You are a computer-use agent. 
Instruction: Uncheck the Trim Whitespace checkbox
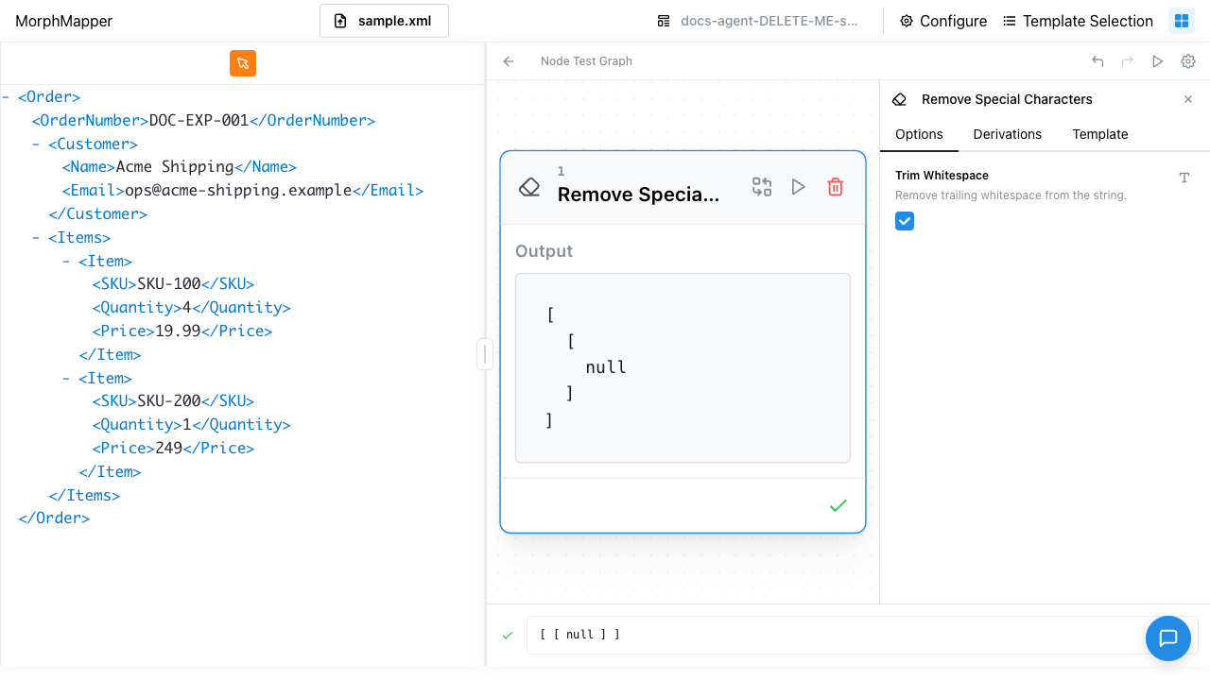[x=905, y=221]
